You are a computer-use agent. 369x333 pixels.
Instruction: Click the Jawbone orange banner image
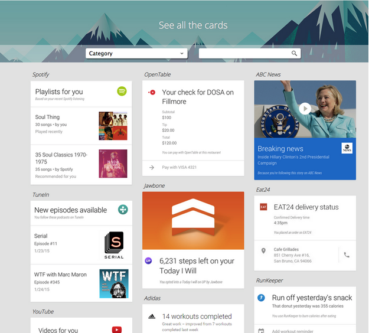coord(193,220)
